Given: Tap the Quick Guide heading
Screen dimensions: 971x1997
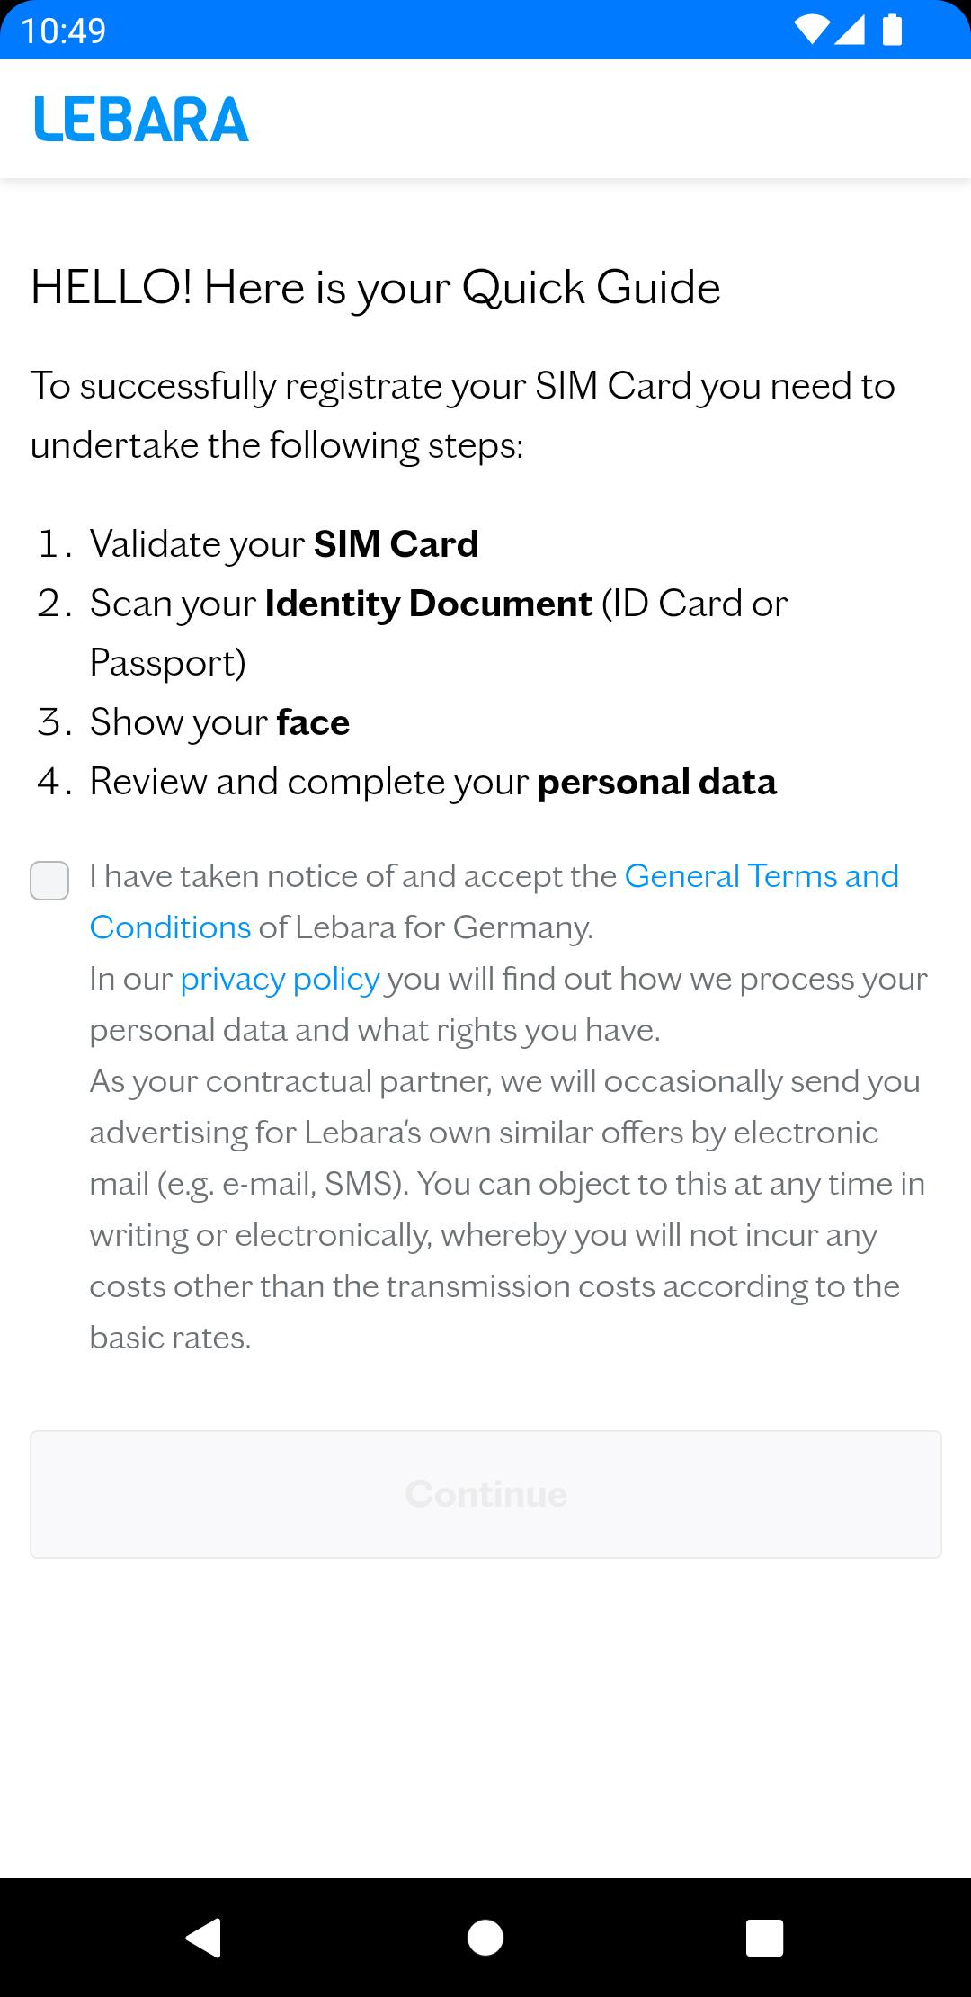Looking at the screenshot, I should tap(376, 288).
